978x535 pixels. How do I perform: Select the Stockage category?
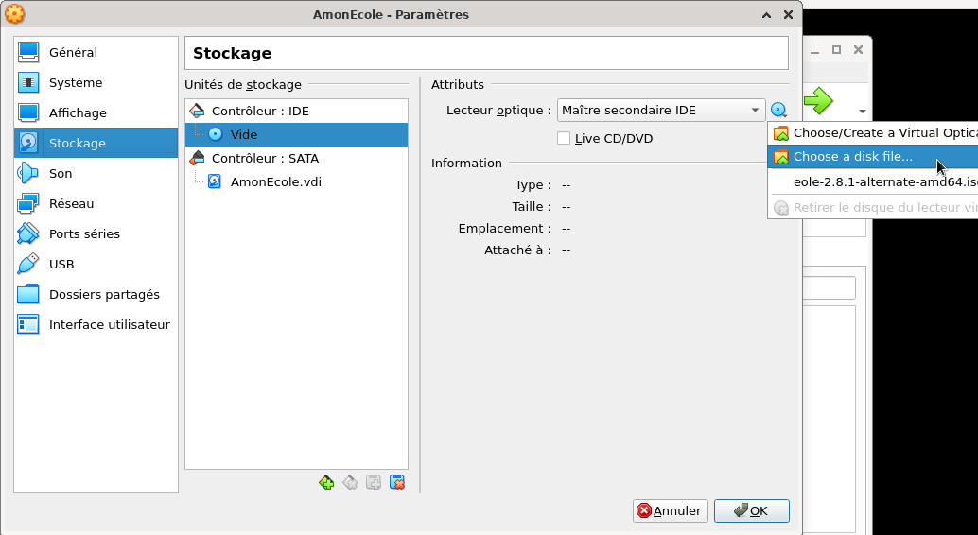[x=96, y=143]
